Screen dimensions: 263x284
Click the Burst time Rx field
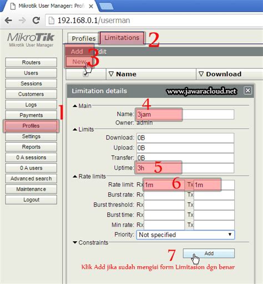pos(164,215)
